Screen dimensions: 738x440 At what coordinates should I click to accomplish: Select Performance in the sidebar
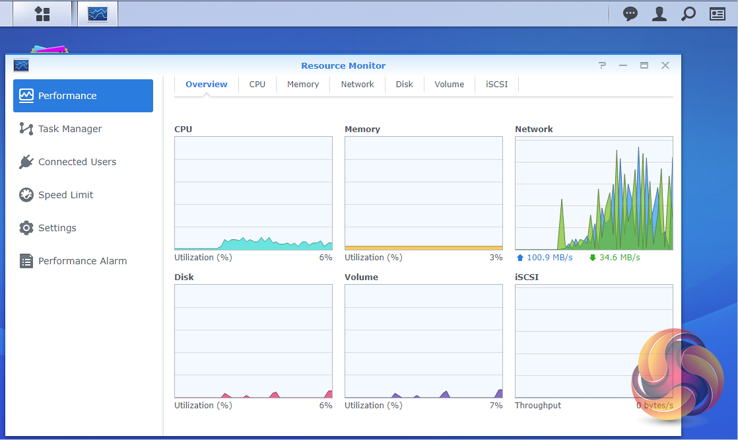(x=83, y=96)
